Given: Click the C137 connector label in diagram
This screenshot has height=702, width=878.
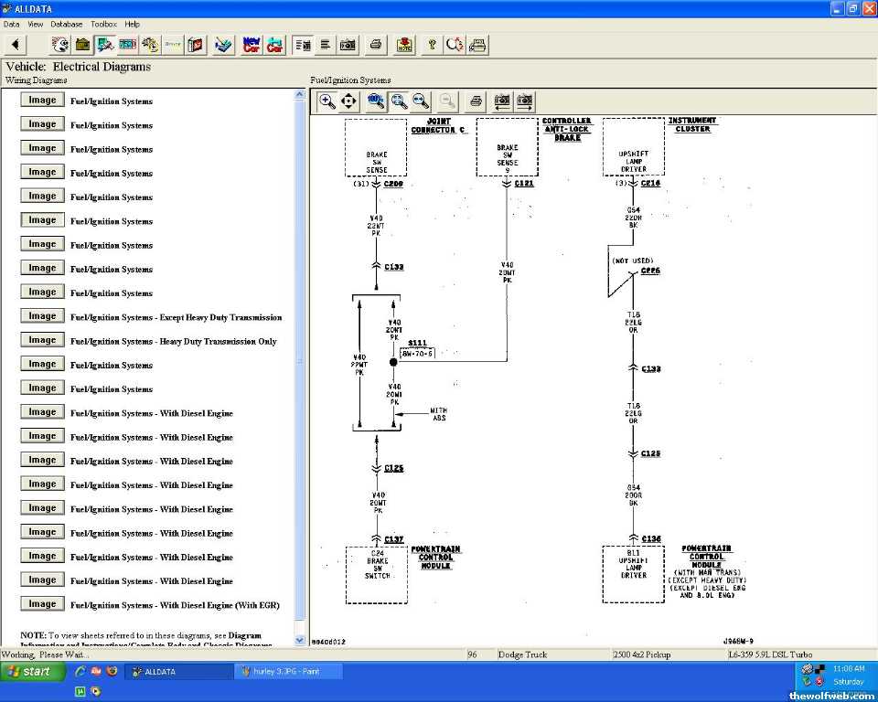Looking at the screenshot, I should click(394, 539).
